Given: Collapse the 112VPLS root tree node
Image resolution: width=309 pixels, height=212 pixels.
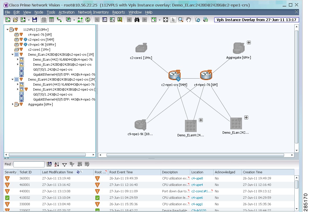Looking at the screenshot, I should [x=8, y=30].
